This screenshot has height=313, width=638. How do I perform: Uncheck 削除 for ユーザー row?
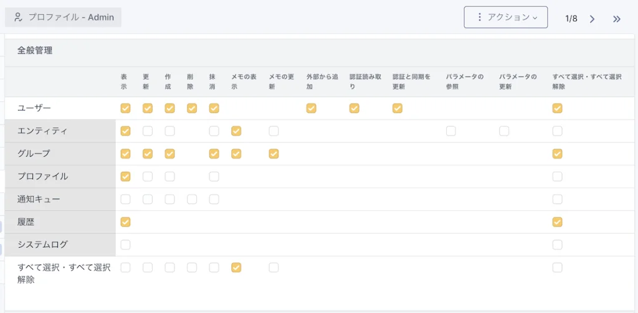pyautogui.click(x=192, y=108)
